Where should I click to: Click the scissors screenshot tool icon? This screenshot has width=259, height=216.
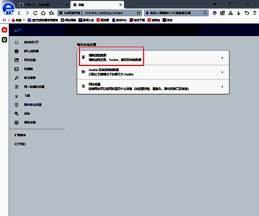(230, 13)
